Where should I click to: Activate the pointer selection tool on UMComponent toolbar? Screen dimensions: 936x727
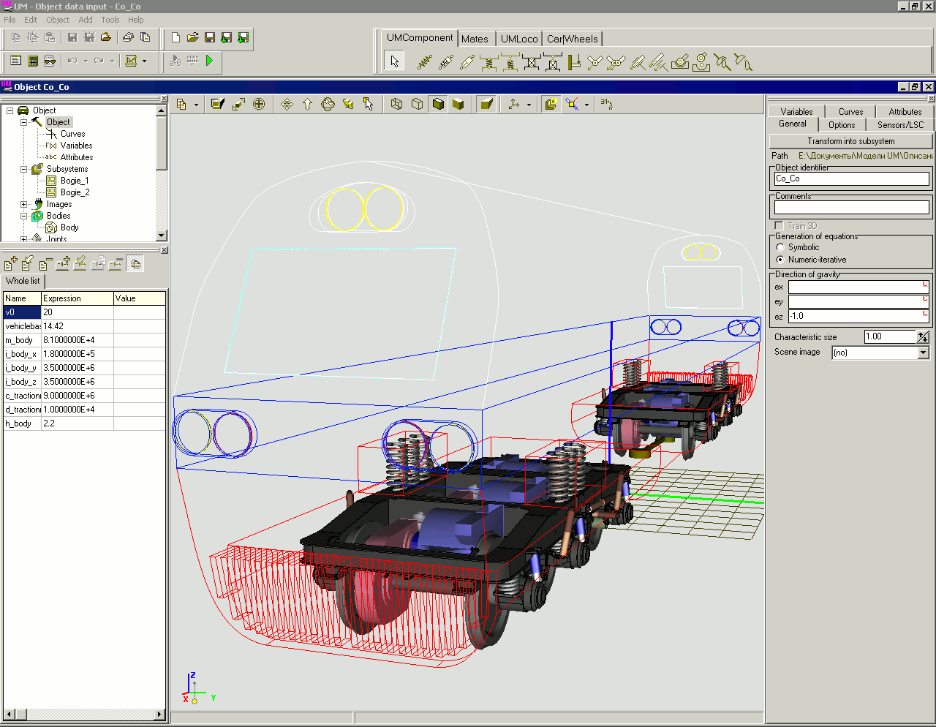(x=393, y=62)
